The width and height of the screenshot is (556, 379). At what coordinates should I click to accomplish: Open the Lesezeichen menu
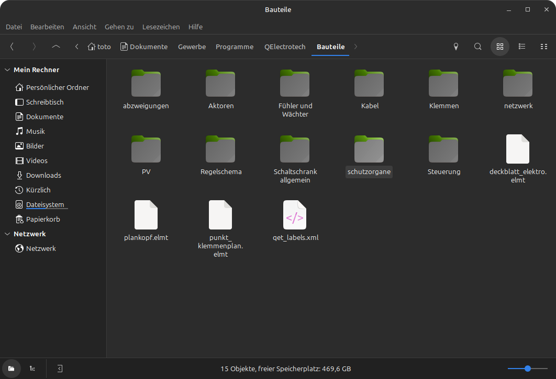click(x=161, y=27)
